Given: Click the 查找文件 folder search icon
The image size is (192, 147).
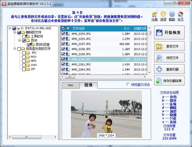Looking at the screenshot, I should tap(159, 46).
